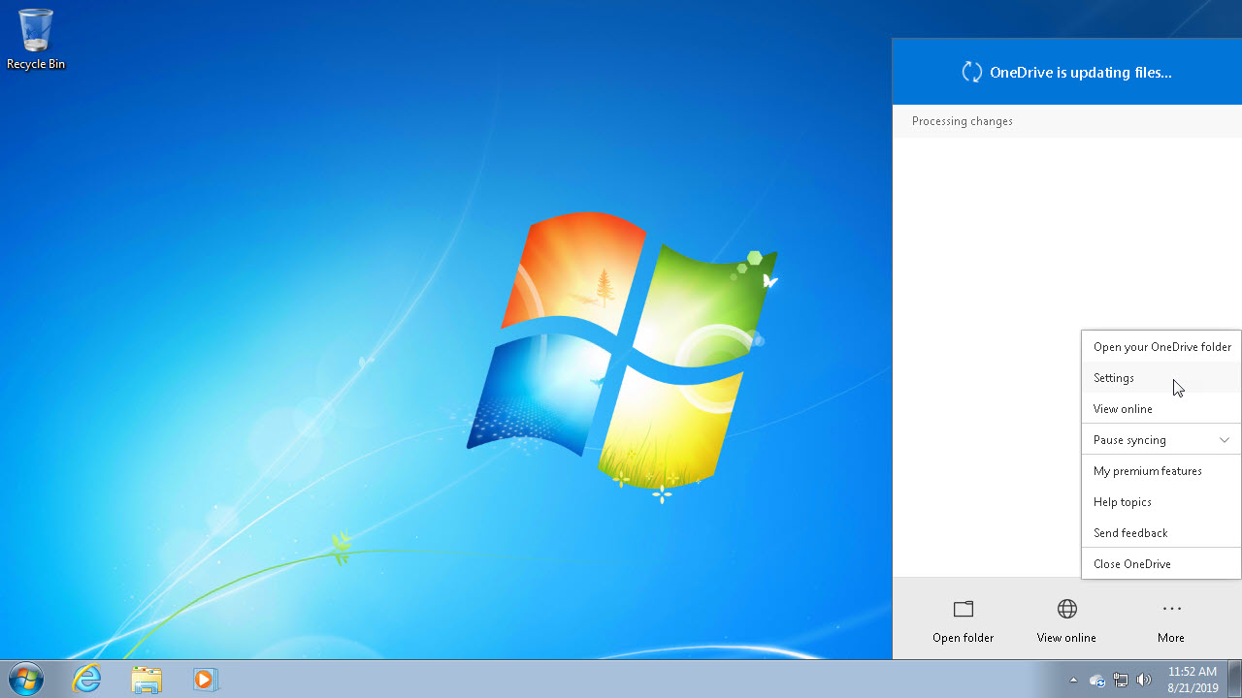Screen dimensions: 1242x698
Task: Open Windows Explorer from taskbar
Action: 147,679
